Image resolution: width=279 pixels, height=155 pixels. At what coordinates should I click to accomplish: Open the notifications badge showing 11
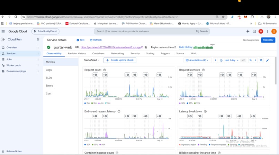(261, 31)
